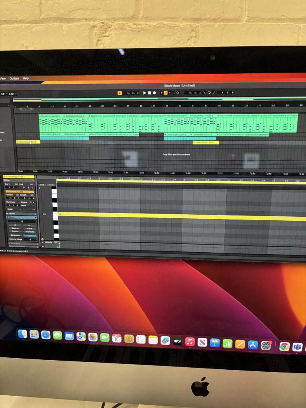Image resolution: width=306 pixels, height=408 pixels.
Task: Expand the Envelopes section
Action: click(x=24, y=243)
